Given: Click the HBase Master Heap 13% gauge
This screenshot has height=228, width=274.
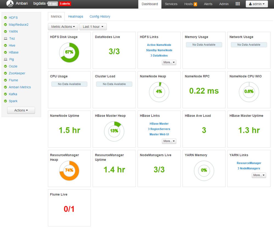Looking at the screenshot, I should tap(114, 131).
